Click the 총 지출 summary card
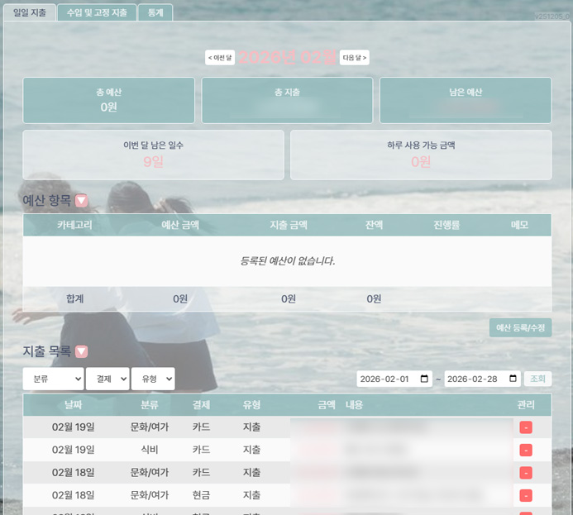Screen dimensions: 573x515 click(287, 100)
